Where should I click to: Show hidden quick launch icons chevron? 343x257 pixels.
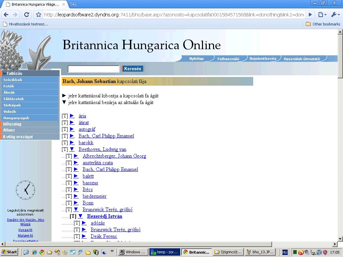(112, 251)
